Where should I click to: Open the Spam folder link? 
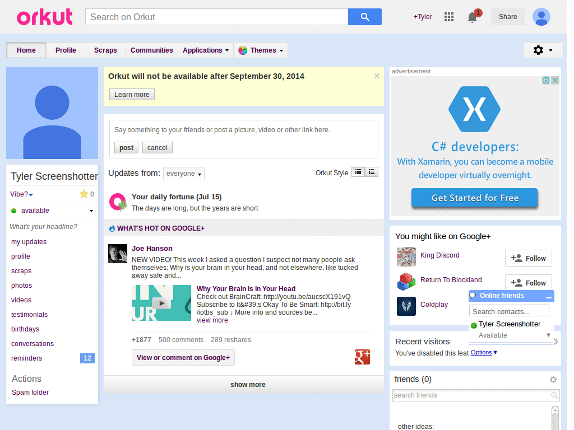pyautogui.click(x=30, y=392)
